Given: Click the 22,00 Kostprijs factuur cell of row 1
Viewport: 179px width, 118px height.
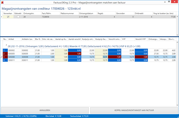Looking at the screenshot, I should [x=101, y=50].
